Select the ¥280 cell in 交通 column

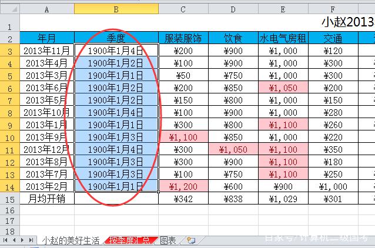[333, 112]
